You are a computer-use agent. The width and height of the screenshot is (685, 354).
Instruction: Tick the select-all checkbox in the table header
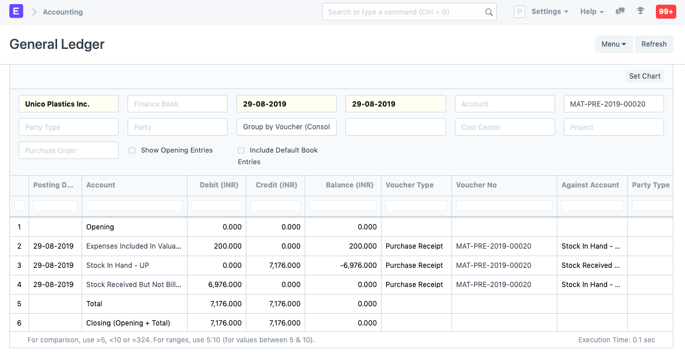[x=19, y=205]
